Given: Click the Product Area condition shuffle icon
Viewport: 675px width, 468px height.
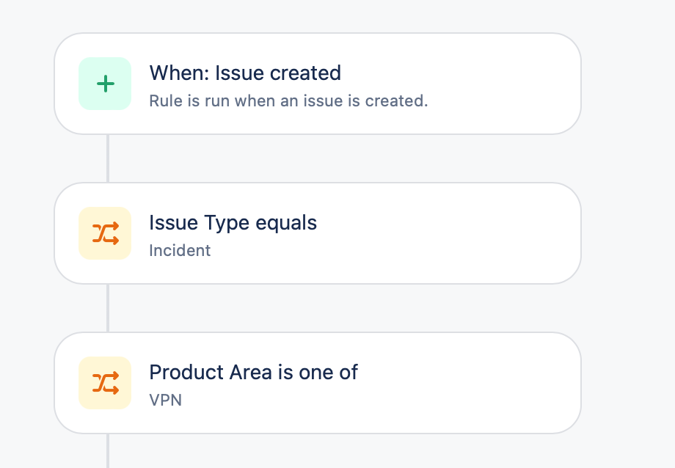Looking at the screenshot, I should point(106,383).
